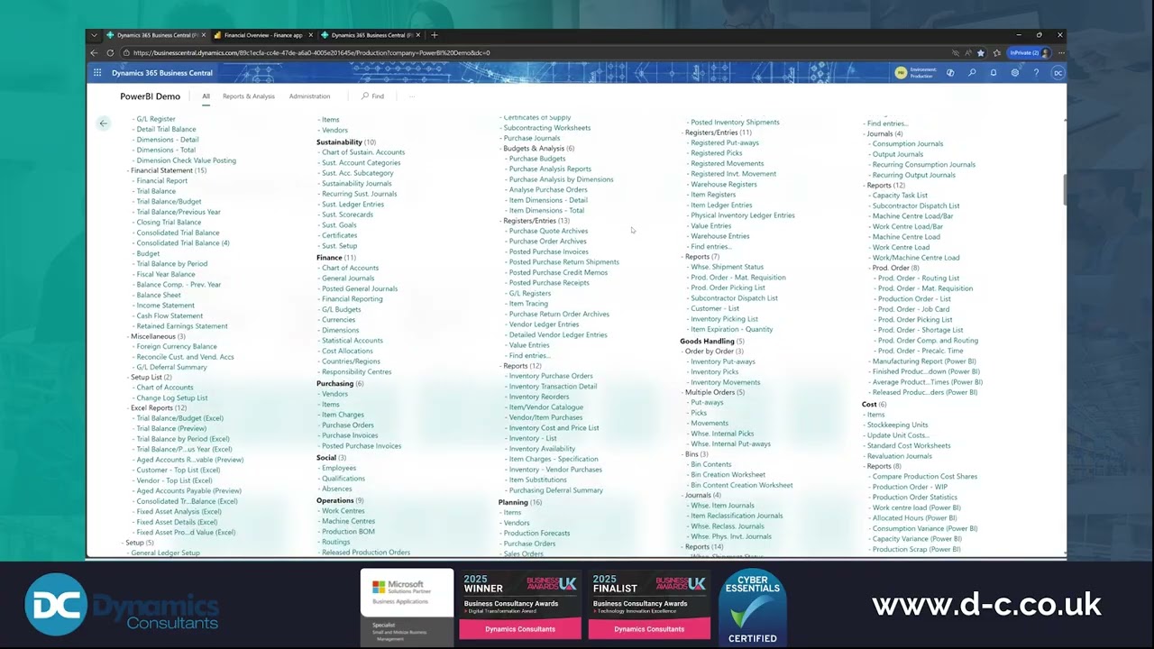Open Standard Cost Worksheets link
Screen dimensions: 1154x649
[909, 445]
